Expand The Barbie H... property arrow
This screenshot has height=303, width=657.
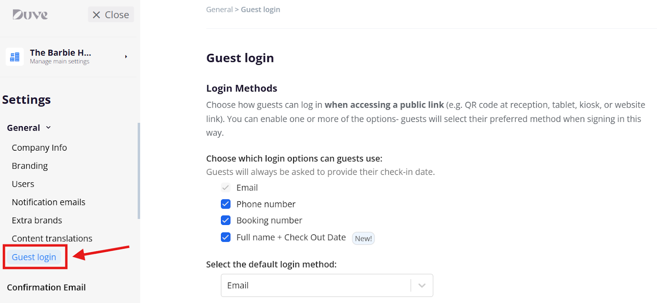click(x=126, y=57)
